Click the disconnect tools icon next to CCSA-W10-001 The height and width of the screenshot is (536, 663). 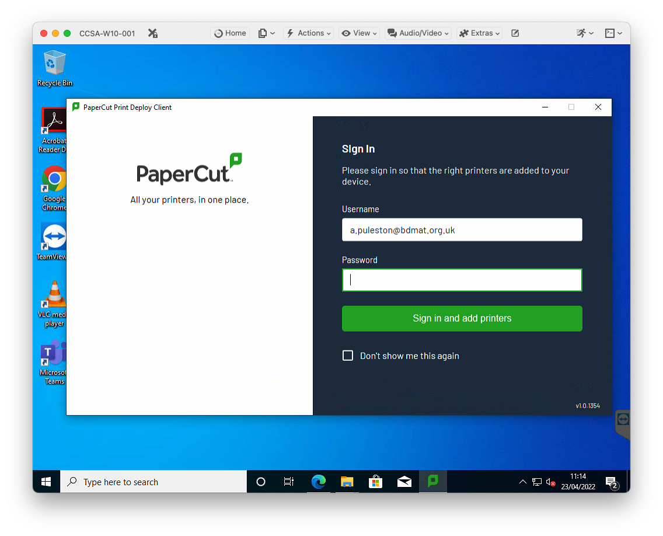pyautogui.click(x=153, y=33)
